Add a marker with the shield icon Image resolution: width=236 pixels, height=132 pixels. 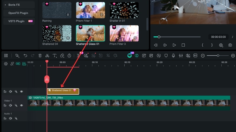point(166,56)
